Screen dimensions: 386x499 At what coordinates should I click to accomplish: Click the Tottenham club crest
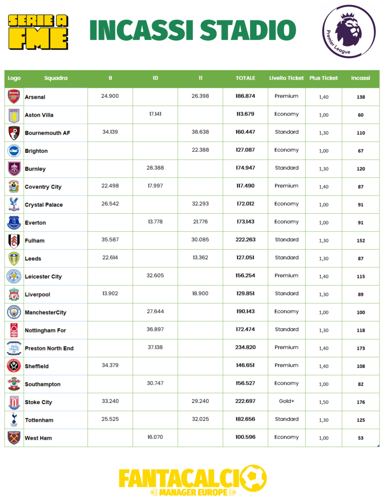14,420
